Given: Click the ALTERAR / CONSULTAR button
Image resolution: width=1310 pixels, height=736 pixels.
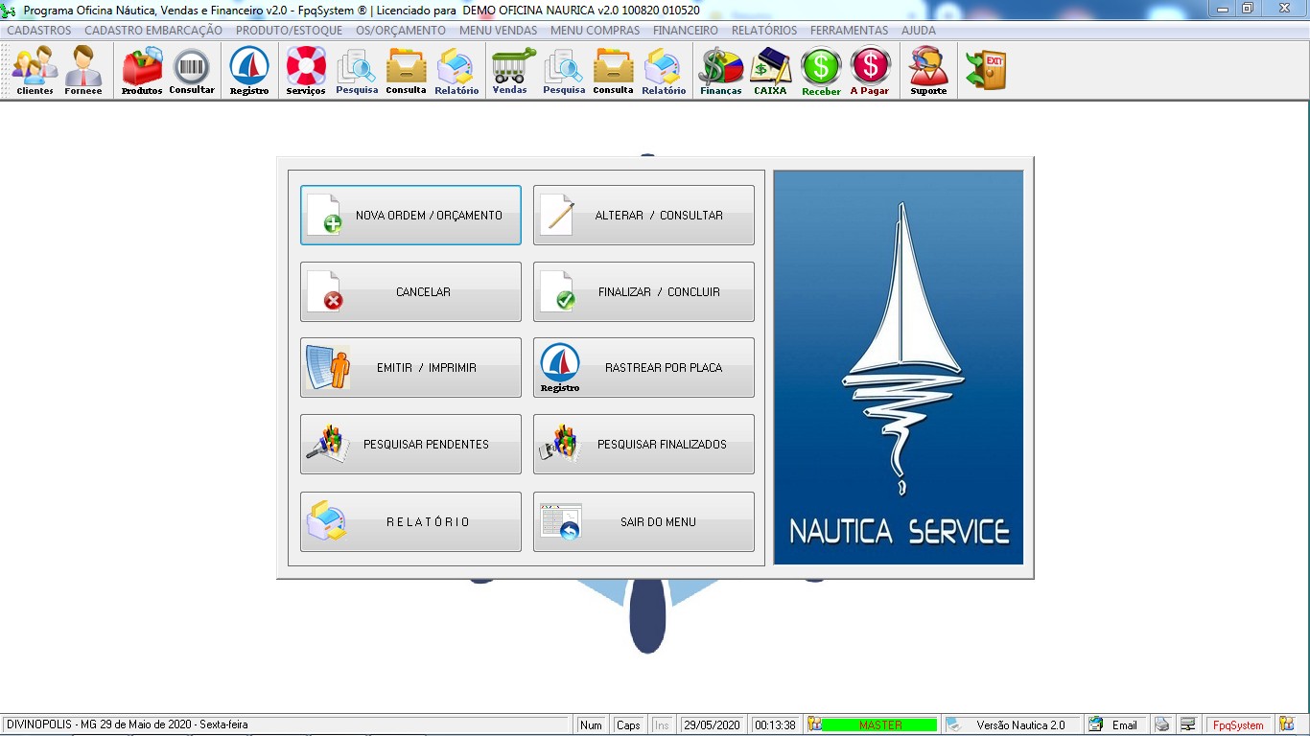Looking at the screenshot, I should point(643,216).
